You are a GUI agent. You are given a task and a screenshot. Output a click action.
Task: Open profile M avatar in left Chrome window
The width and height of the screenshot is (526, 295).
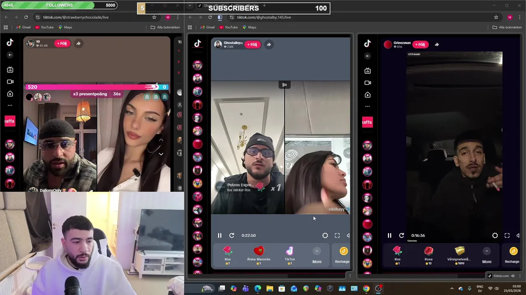(x=168, y=17)
